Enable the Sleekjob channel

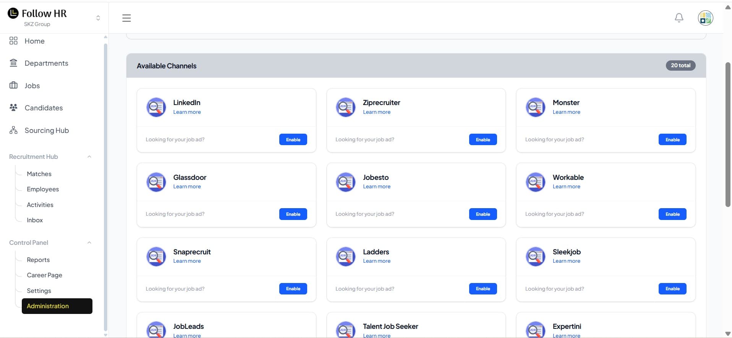[x=672, y=288]
